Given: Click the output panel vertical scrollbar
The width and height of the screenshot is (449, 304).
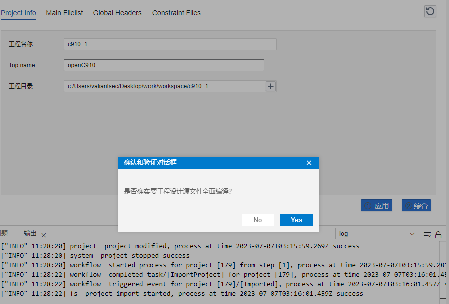Looking at the screenshot, I should pyautogui.click(x=443, y=271).
